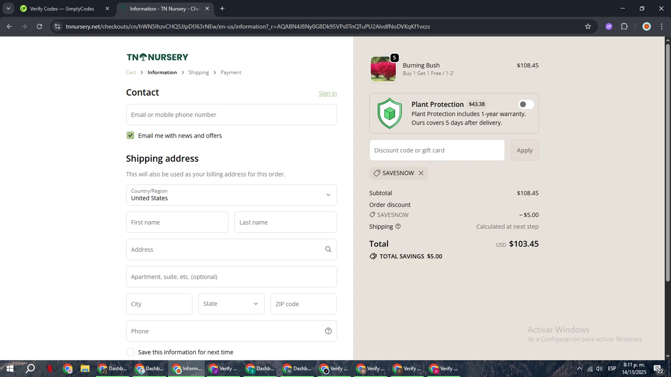671x377 pixels.
Task: Click the page vertical scrollbar
Action: (667, 163)
